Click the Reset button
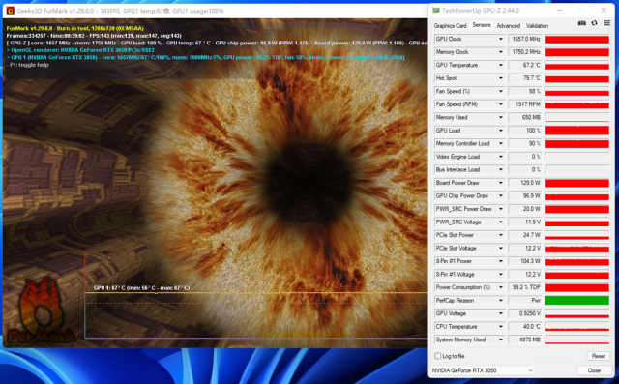 coord(598,356)
